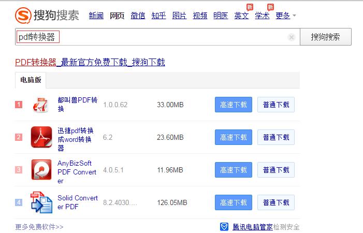Viewport: 363px width, 233px height.
Task: Click the rank 3 badge
Action: point(19,170)
